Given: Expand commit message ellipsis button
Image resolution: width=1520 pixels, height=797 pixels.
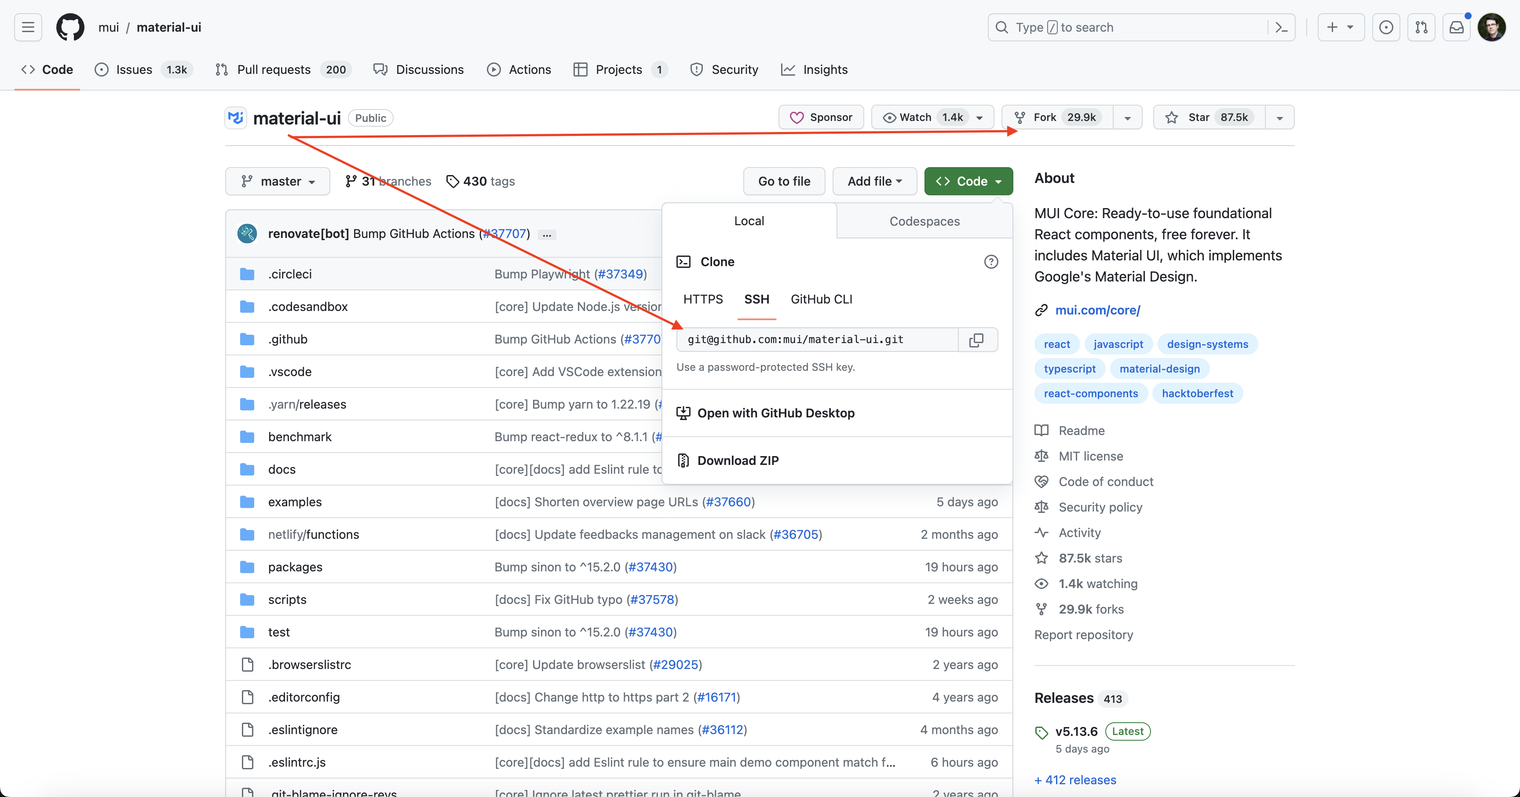Looking at the screenshot, I should tap(547, 235).
